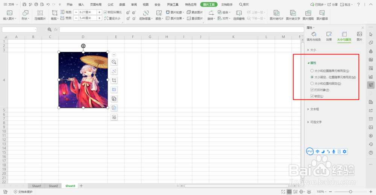
Task: Click the Print Preview icon
Action: point(42,4)
